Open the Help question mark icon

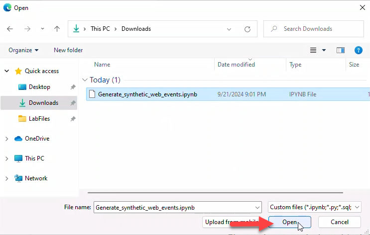358,50
